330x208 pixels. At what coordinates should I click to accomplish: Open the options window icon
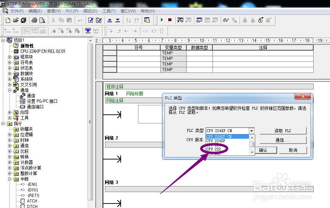(x=147, y=20)
